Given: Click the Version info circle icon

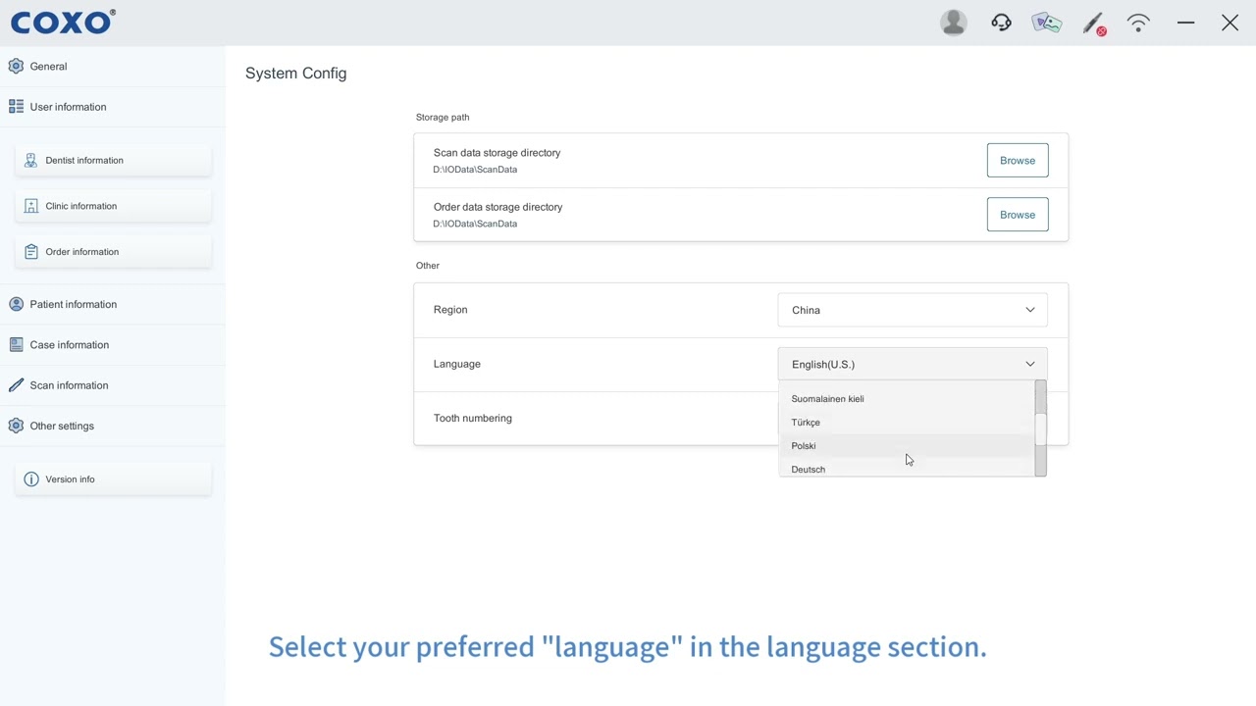Looking at the screenshot, I should (30, 479).
